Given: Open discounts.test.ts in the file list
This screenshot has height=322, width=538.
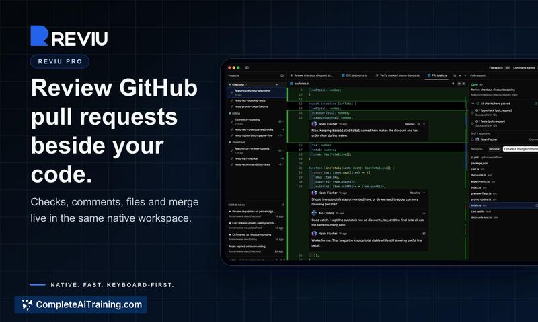Looking at the screenshot, I should click(481, 218).
